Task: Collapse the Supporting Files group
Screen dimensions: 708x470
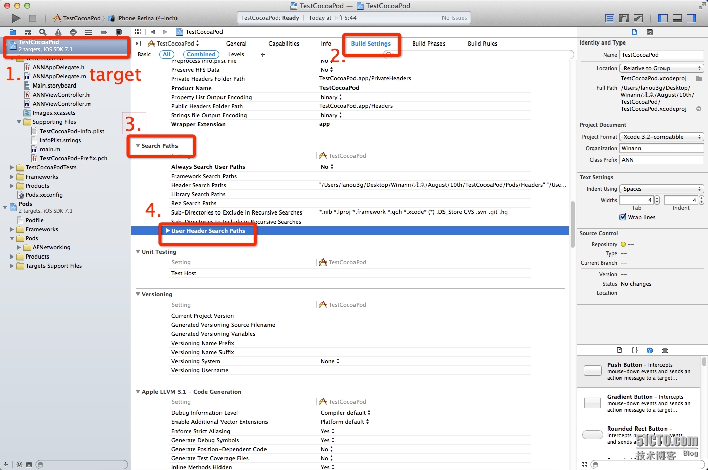Action: click(19, 122)
